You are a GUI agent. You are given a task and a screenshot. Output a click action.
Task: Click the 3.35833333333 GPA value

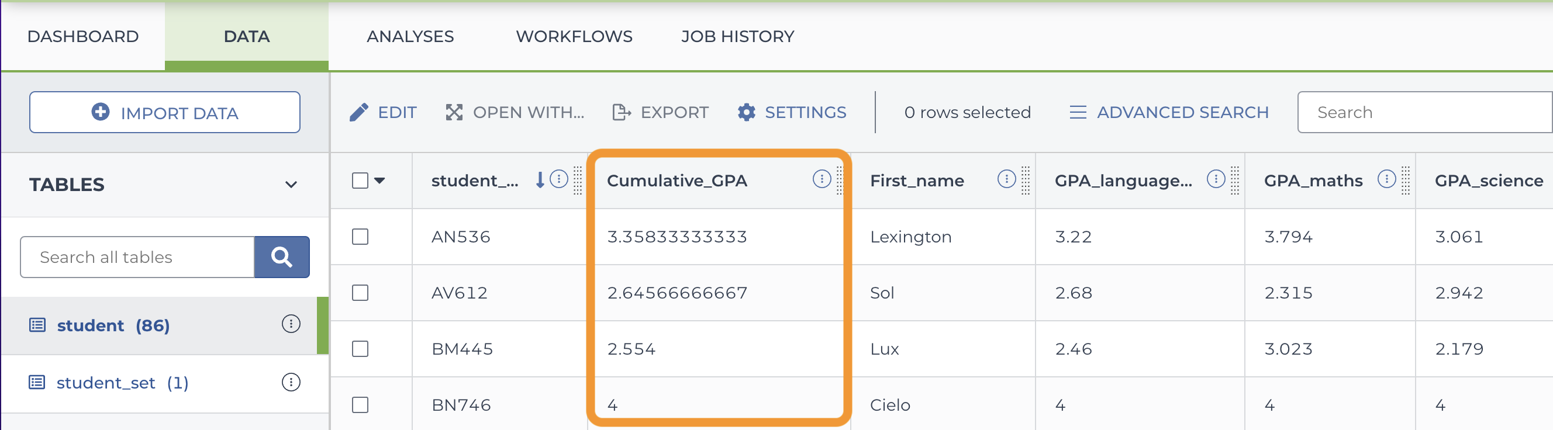(677, 237)
